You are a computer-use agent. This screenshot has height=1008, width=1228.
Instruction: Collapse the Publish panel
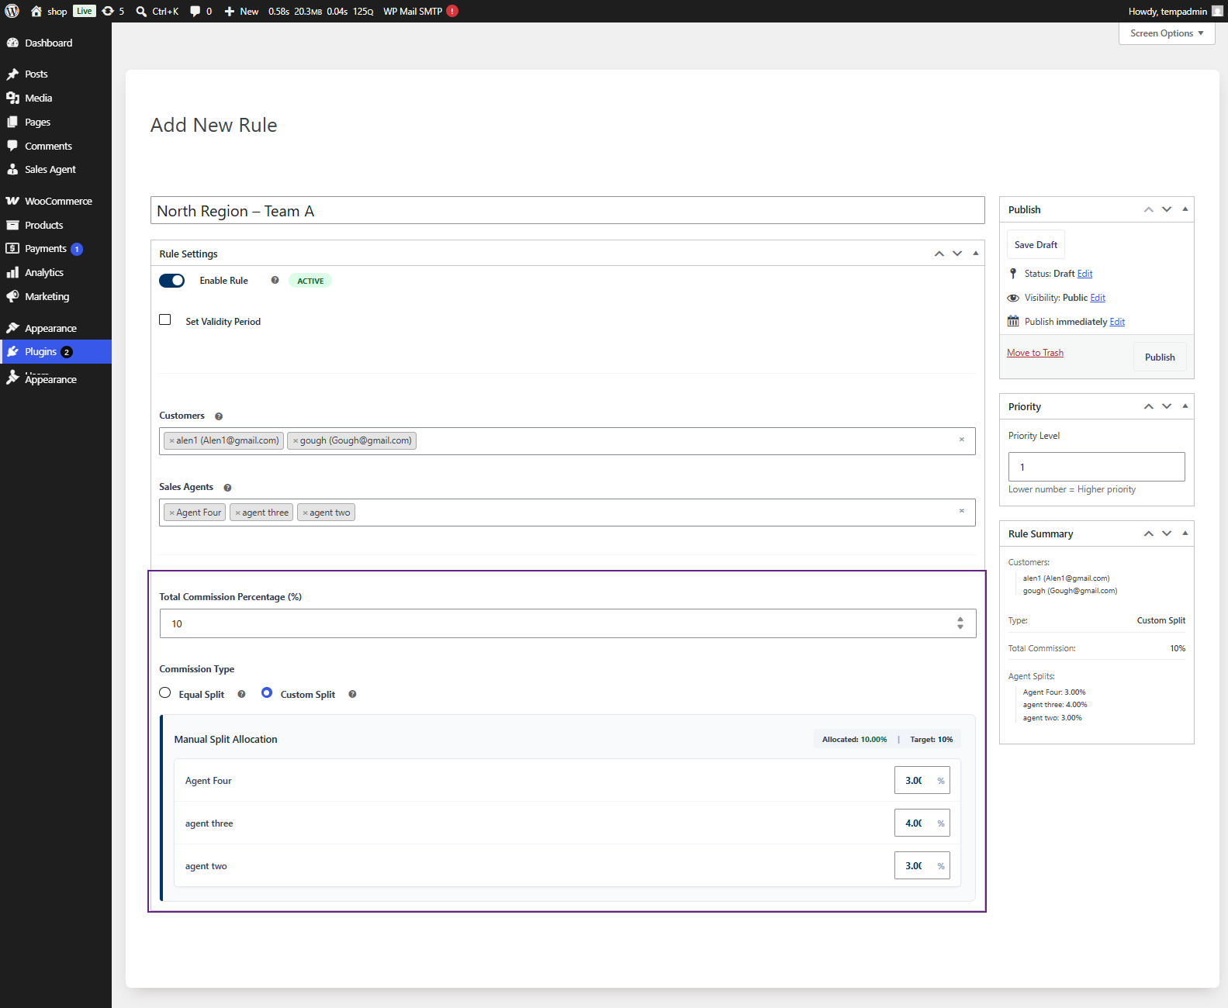[x=1185, y=209]
